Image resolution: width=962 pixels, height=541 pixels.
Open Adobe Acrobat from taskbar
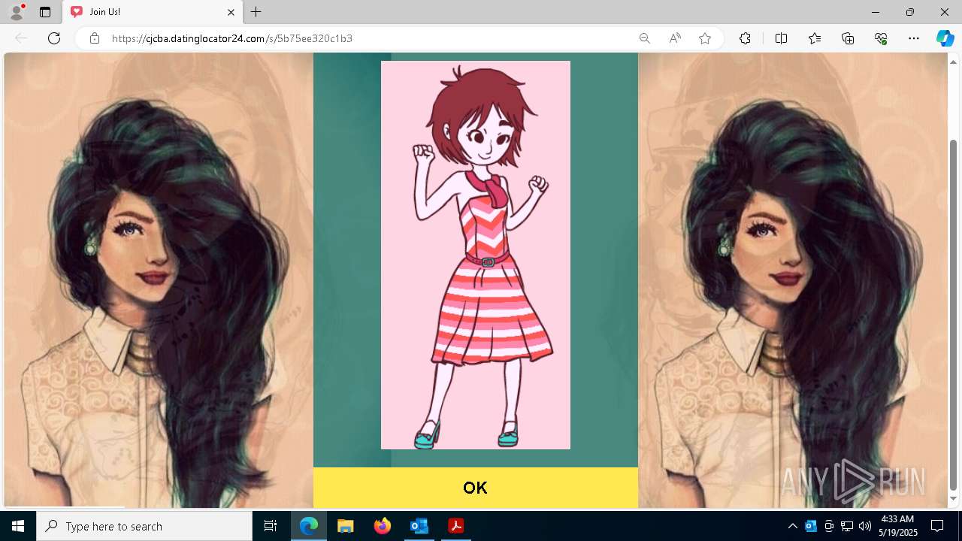[455, 526]
